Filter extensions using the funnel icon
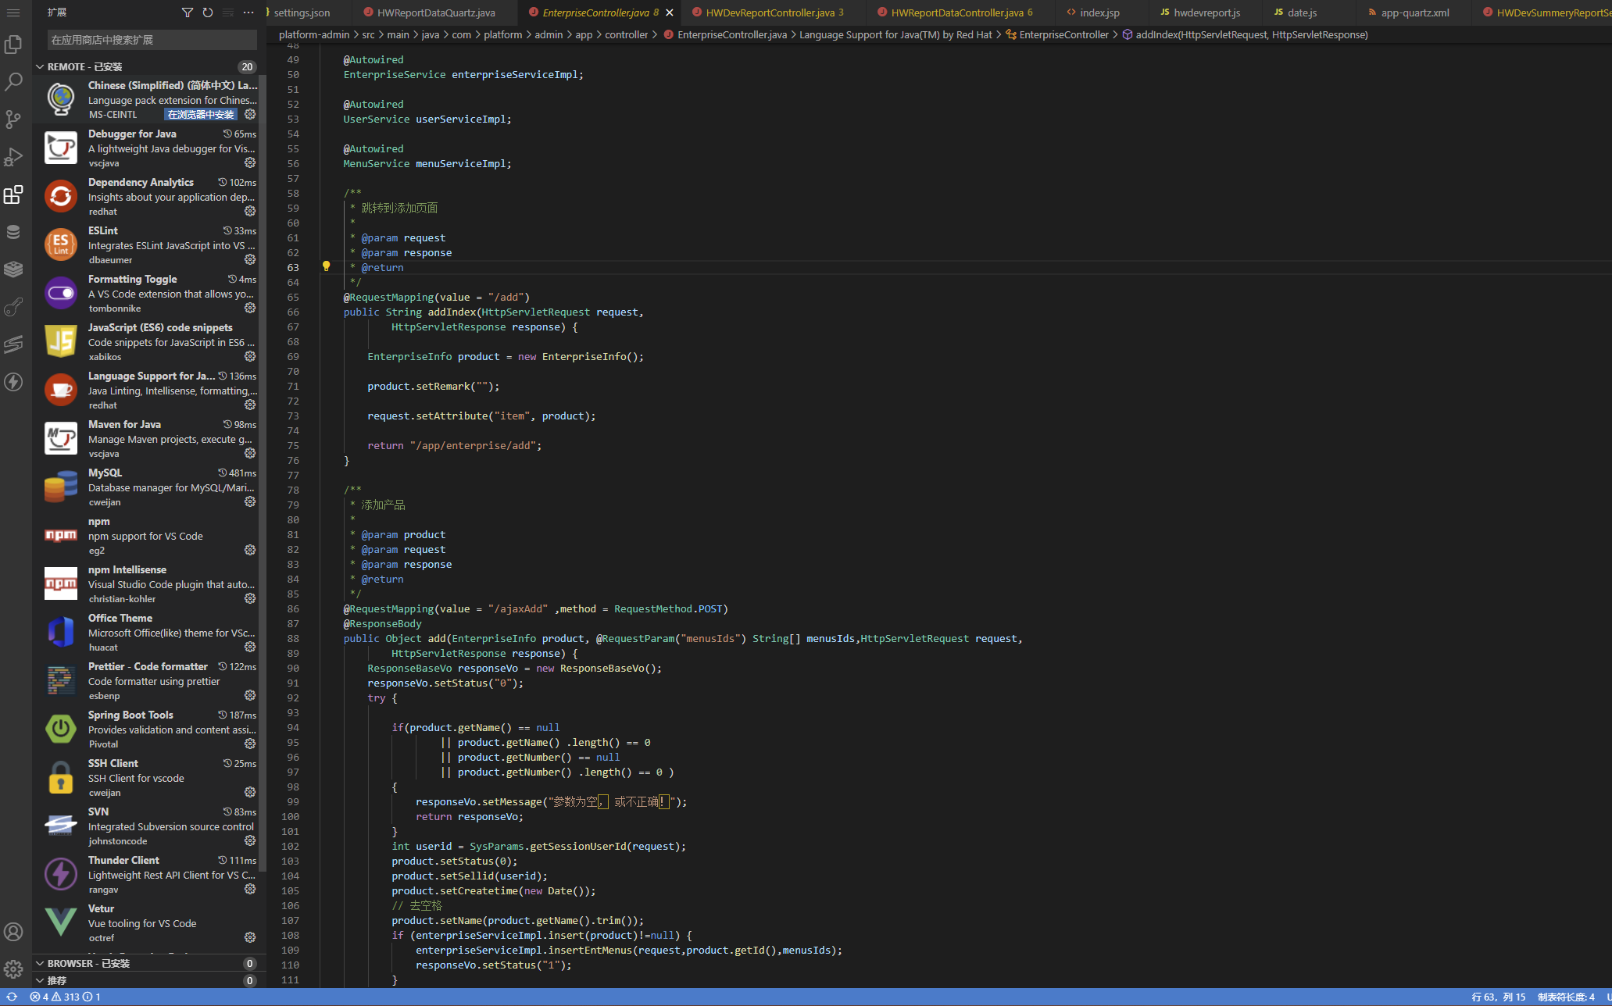The height and width of the screenshot is (1006, 1612). click(x=187, y=12)
